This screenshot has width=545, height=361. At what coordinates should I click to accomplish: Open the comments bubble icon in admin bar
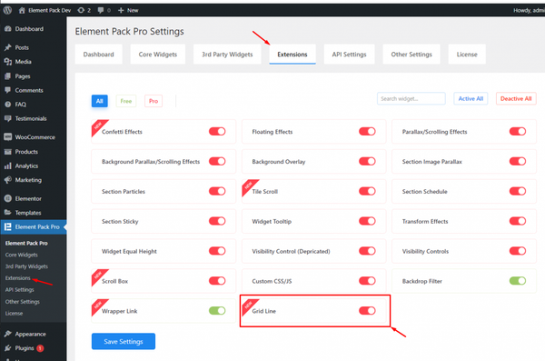click(101, 10)
